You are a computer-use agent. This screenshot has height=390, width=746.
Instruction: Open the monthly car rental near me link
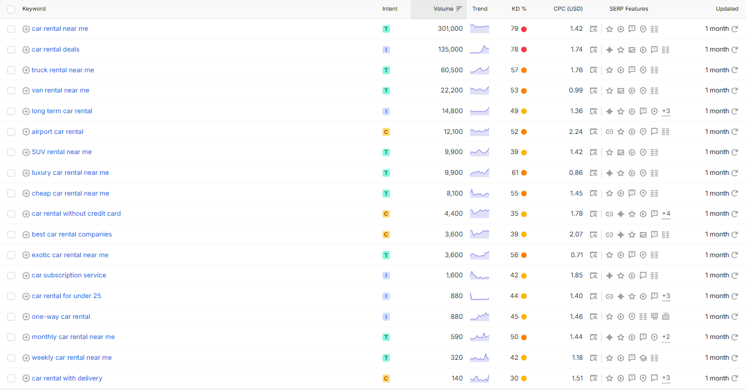point(73,337)
